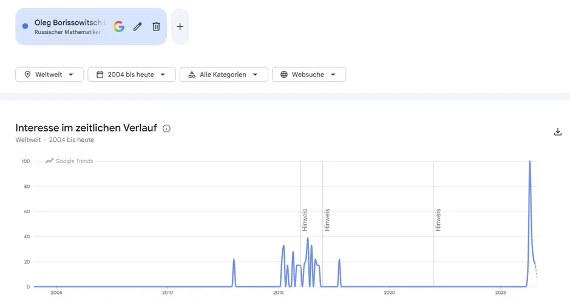Open the Websuche search type dropdown
The width and height of the screenshot is (570, 303).
pyautogui.click(x=308, y=75)
